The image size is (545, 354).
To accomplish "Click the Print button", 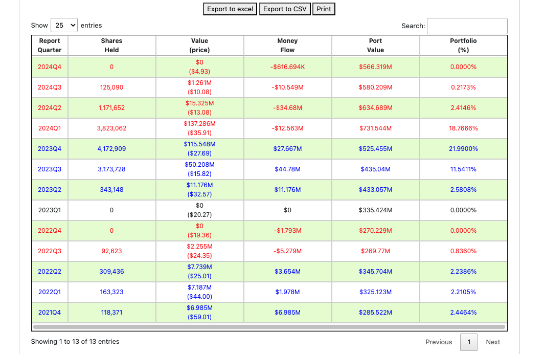I will click(x=324, y=9).
